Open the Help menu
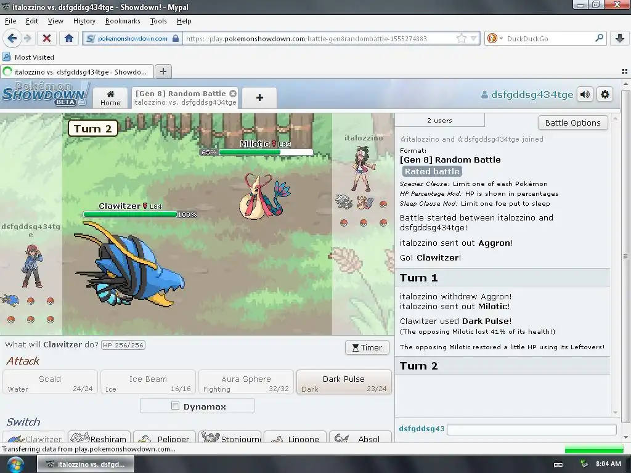 pyautogui.click(x=184, y=21)
